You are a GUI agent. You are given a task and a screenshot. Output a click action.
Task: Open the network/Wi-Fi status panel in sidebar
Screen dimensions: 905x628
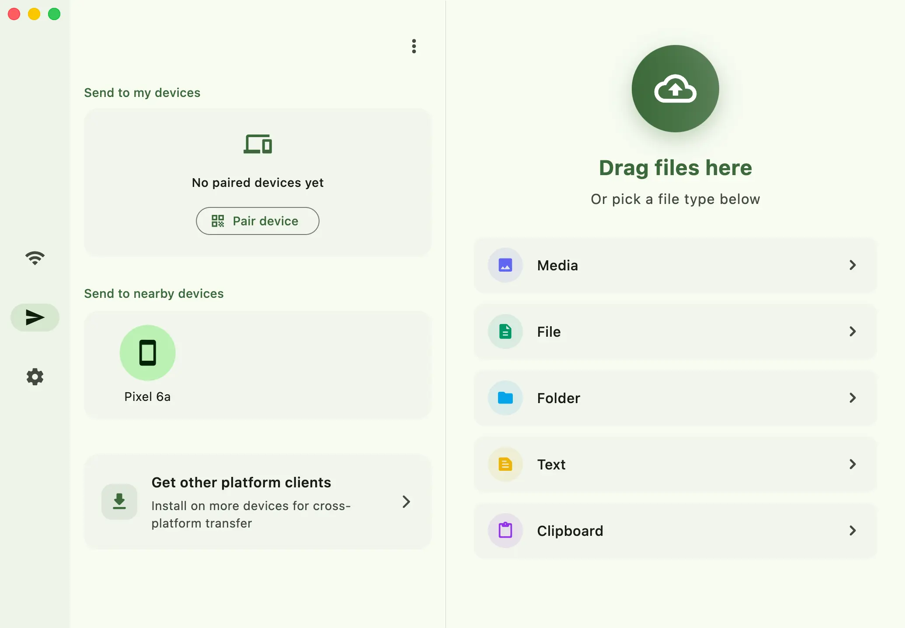35,258
